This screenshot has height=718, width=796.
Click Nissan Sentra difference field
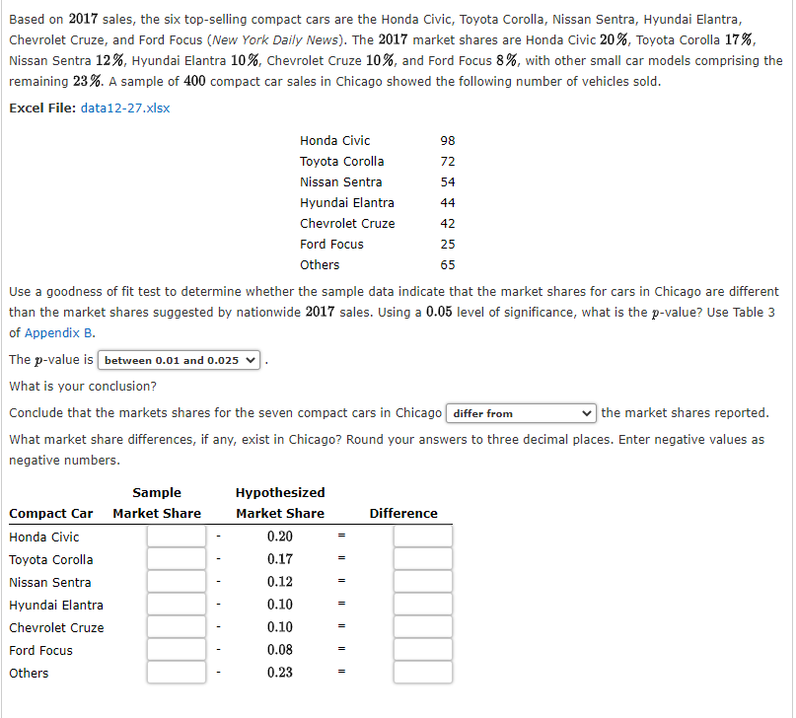[x=423, y=582]
